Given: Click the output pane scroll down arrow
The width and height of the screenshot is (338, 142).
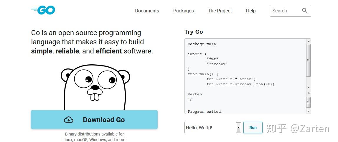Looking at the screenshot, I should (309, 111).
